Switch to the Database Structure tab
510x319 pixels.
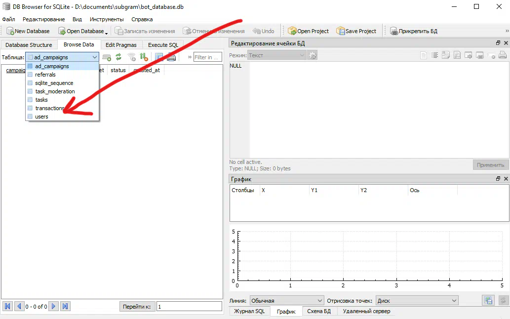pyautogui.click(x=29, y=45)
